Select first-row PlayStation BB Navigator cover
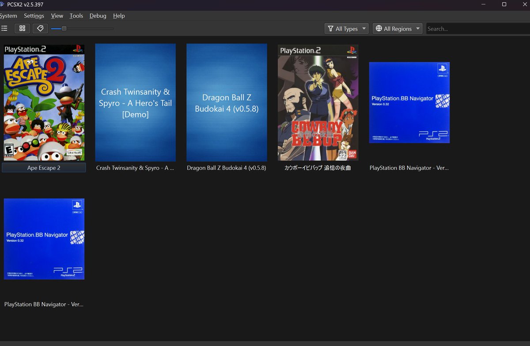 [409, 102]
